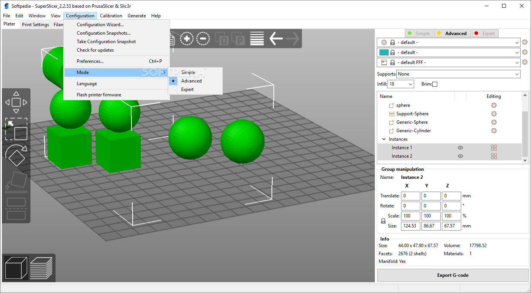Switch to Expert mode button with red dot
The image size is (531, 293).
coord(484,34)
